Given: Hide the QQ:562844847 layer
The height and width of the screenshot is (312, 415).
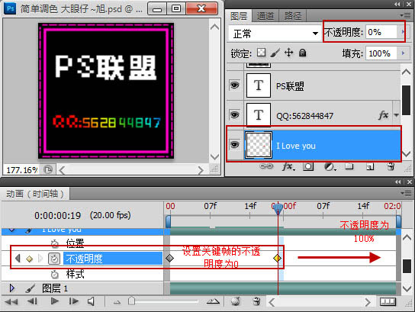Looking at the screenshot, I should pos(234,115).
